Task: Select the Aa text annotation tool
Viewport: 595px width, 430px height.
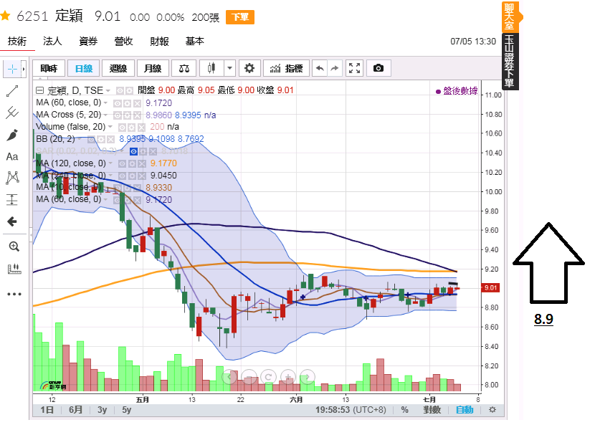Action: [12, 156]
